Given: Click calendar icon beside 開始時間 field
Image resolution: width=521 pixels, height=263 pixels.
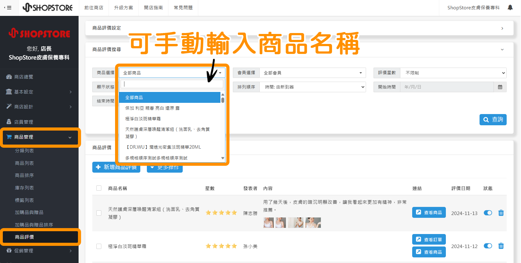Looking at the screenshot, I should (x=500, y=87).
